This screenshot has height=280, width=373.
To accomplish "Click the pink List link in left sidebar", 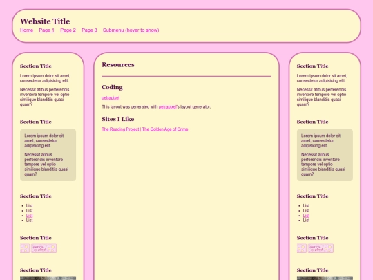I will pos(29,216).
